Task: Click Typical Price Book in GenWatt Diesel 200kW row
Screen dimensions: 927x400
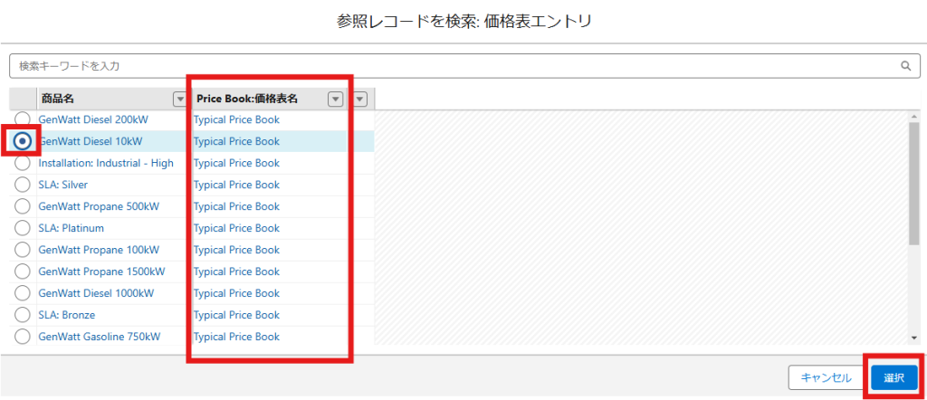Action: click(236, 119)
